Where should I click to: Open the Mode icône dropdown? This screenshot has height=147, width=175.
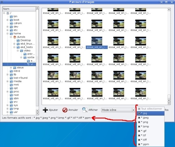coord(118,110)
